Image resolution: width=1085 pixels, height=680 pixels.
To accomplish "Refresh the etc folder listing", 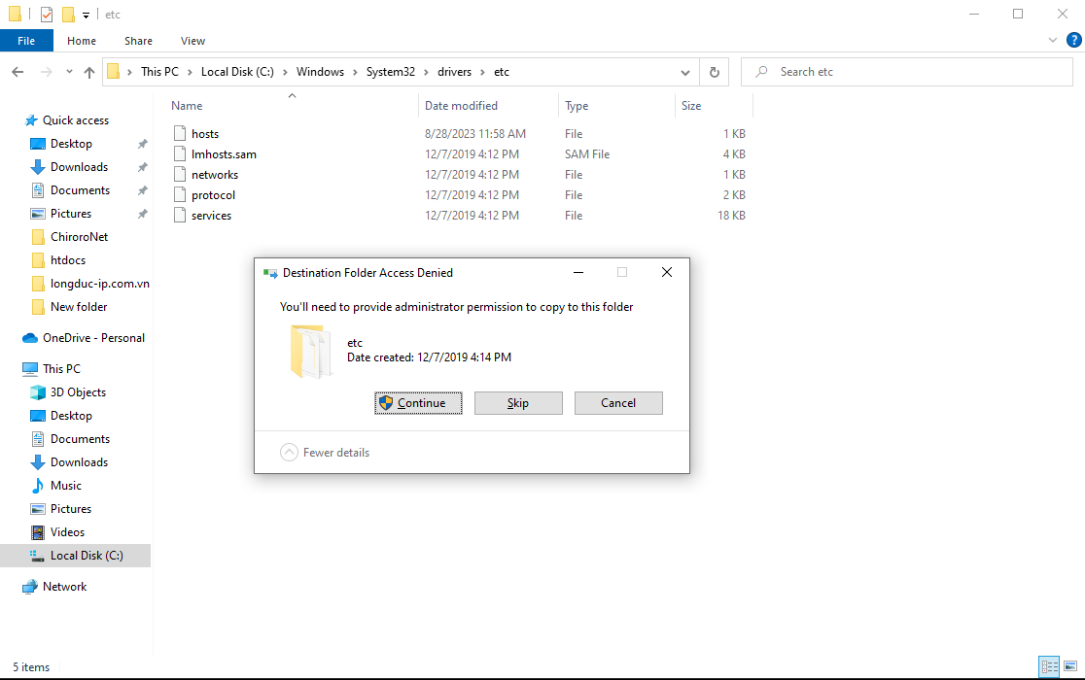I will (715, 72).
